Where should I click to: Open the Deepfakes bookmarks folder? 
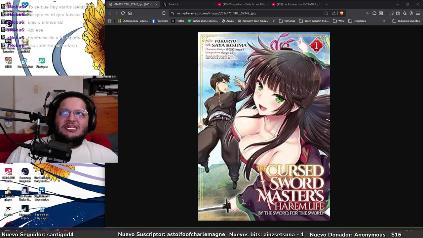357,21
